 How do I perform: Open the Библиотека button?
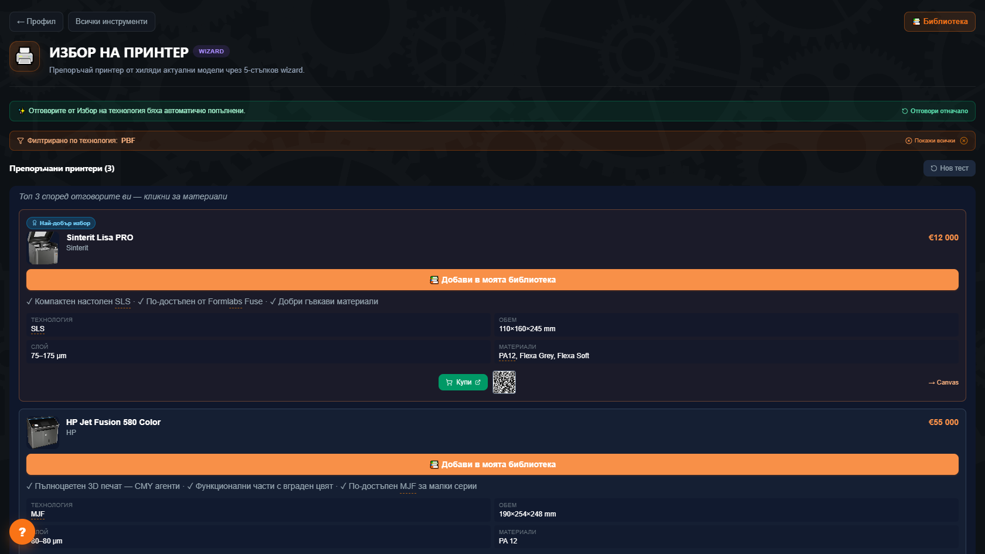pos(940,22)
